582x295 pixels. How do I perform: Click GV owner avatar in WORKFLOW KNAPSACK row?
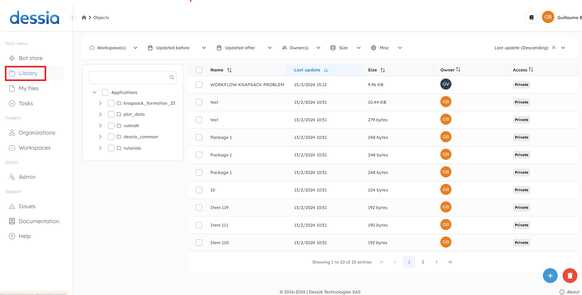446,84
